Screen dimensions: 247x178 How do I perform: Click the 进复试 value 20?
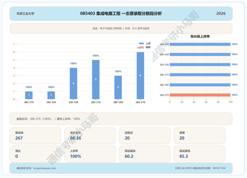127,138
